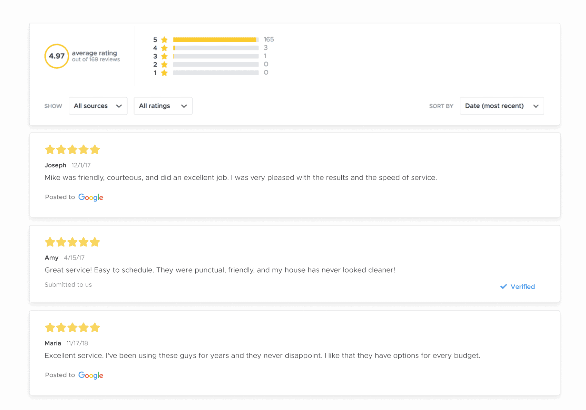Viewport: 586px width, 410px height.
Task: Click "out of 169 reviews" text
Action: [x=96, y=59]
